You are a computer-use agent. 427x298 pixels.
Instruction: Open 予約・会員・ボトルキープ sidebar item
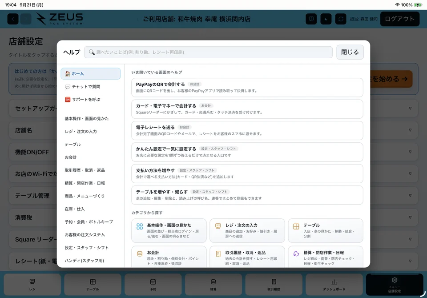coord(91,222)
